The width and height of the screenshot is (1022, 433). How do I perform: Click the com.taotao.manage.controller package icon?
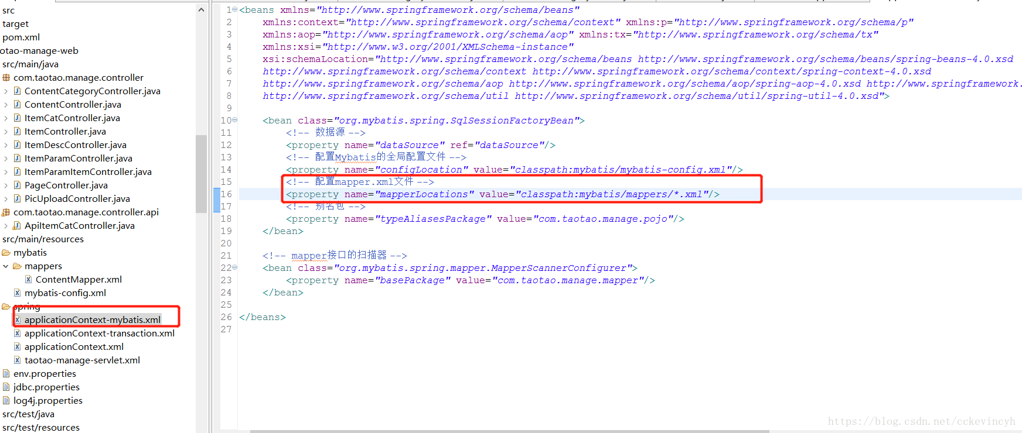6,77
